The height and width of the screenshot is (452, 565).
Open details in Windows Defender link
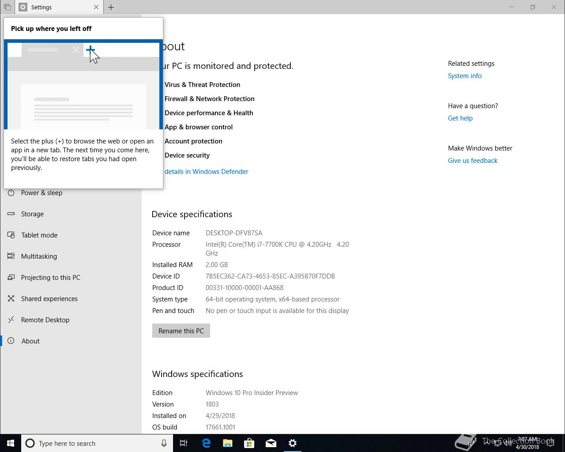pyautogui.click(x=206, y=171)
